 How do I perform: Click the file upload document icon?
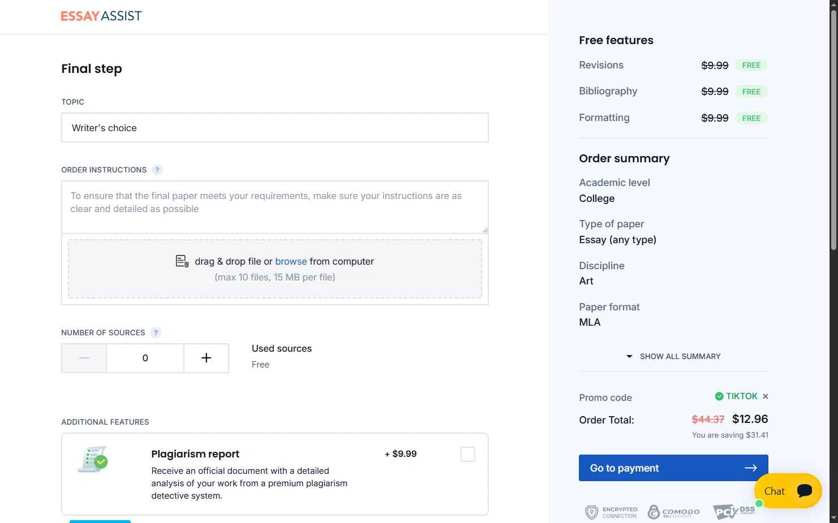182,261
